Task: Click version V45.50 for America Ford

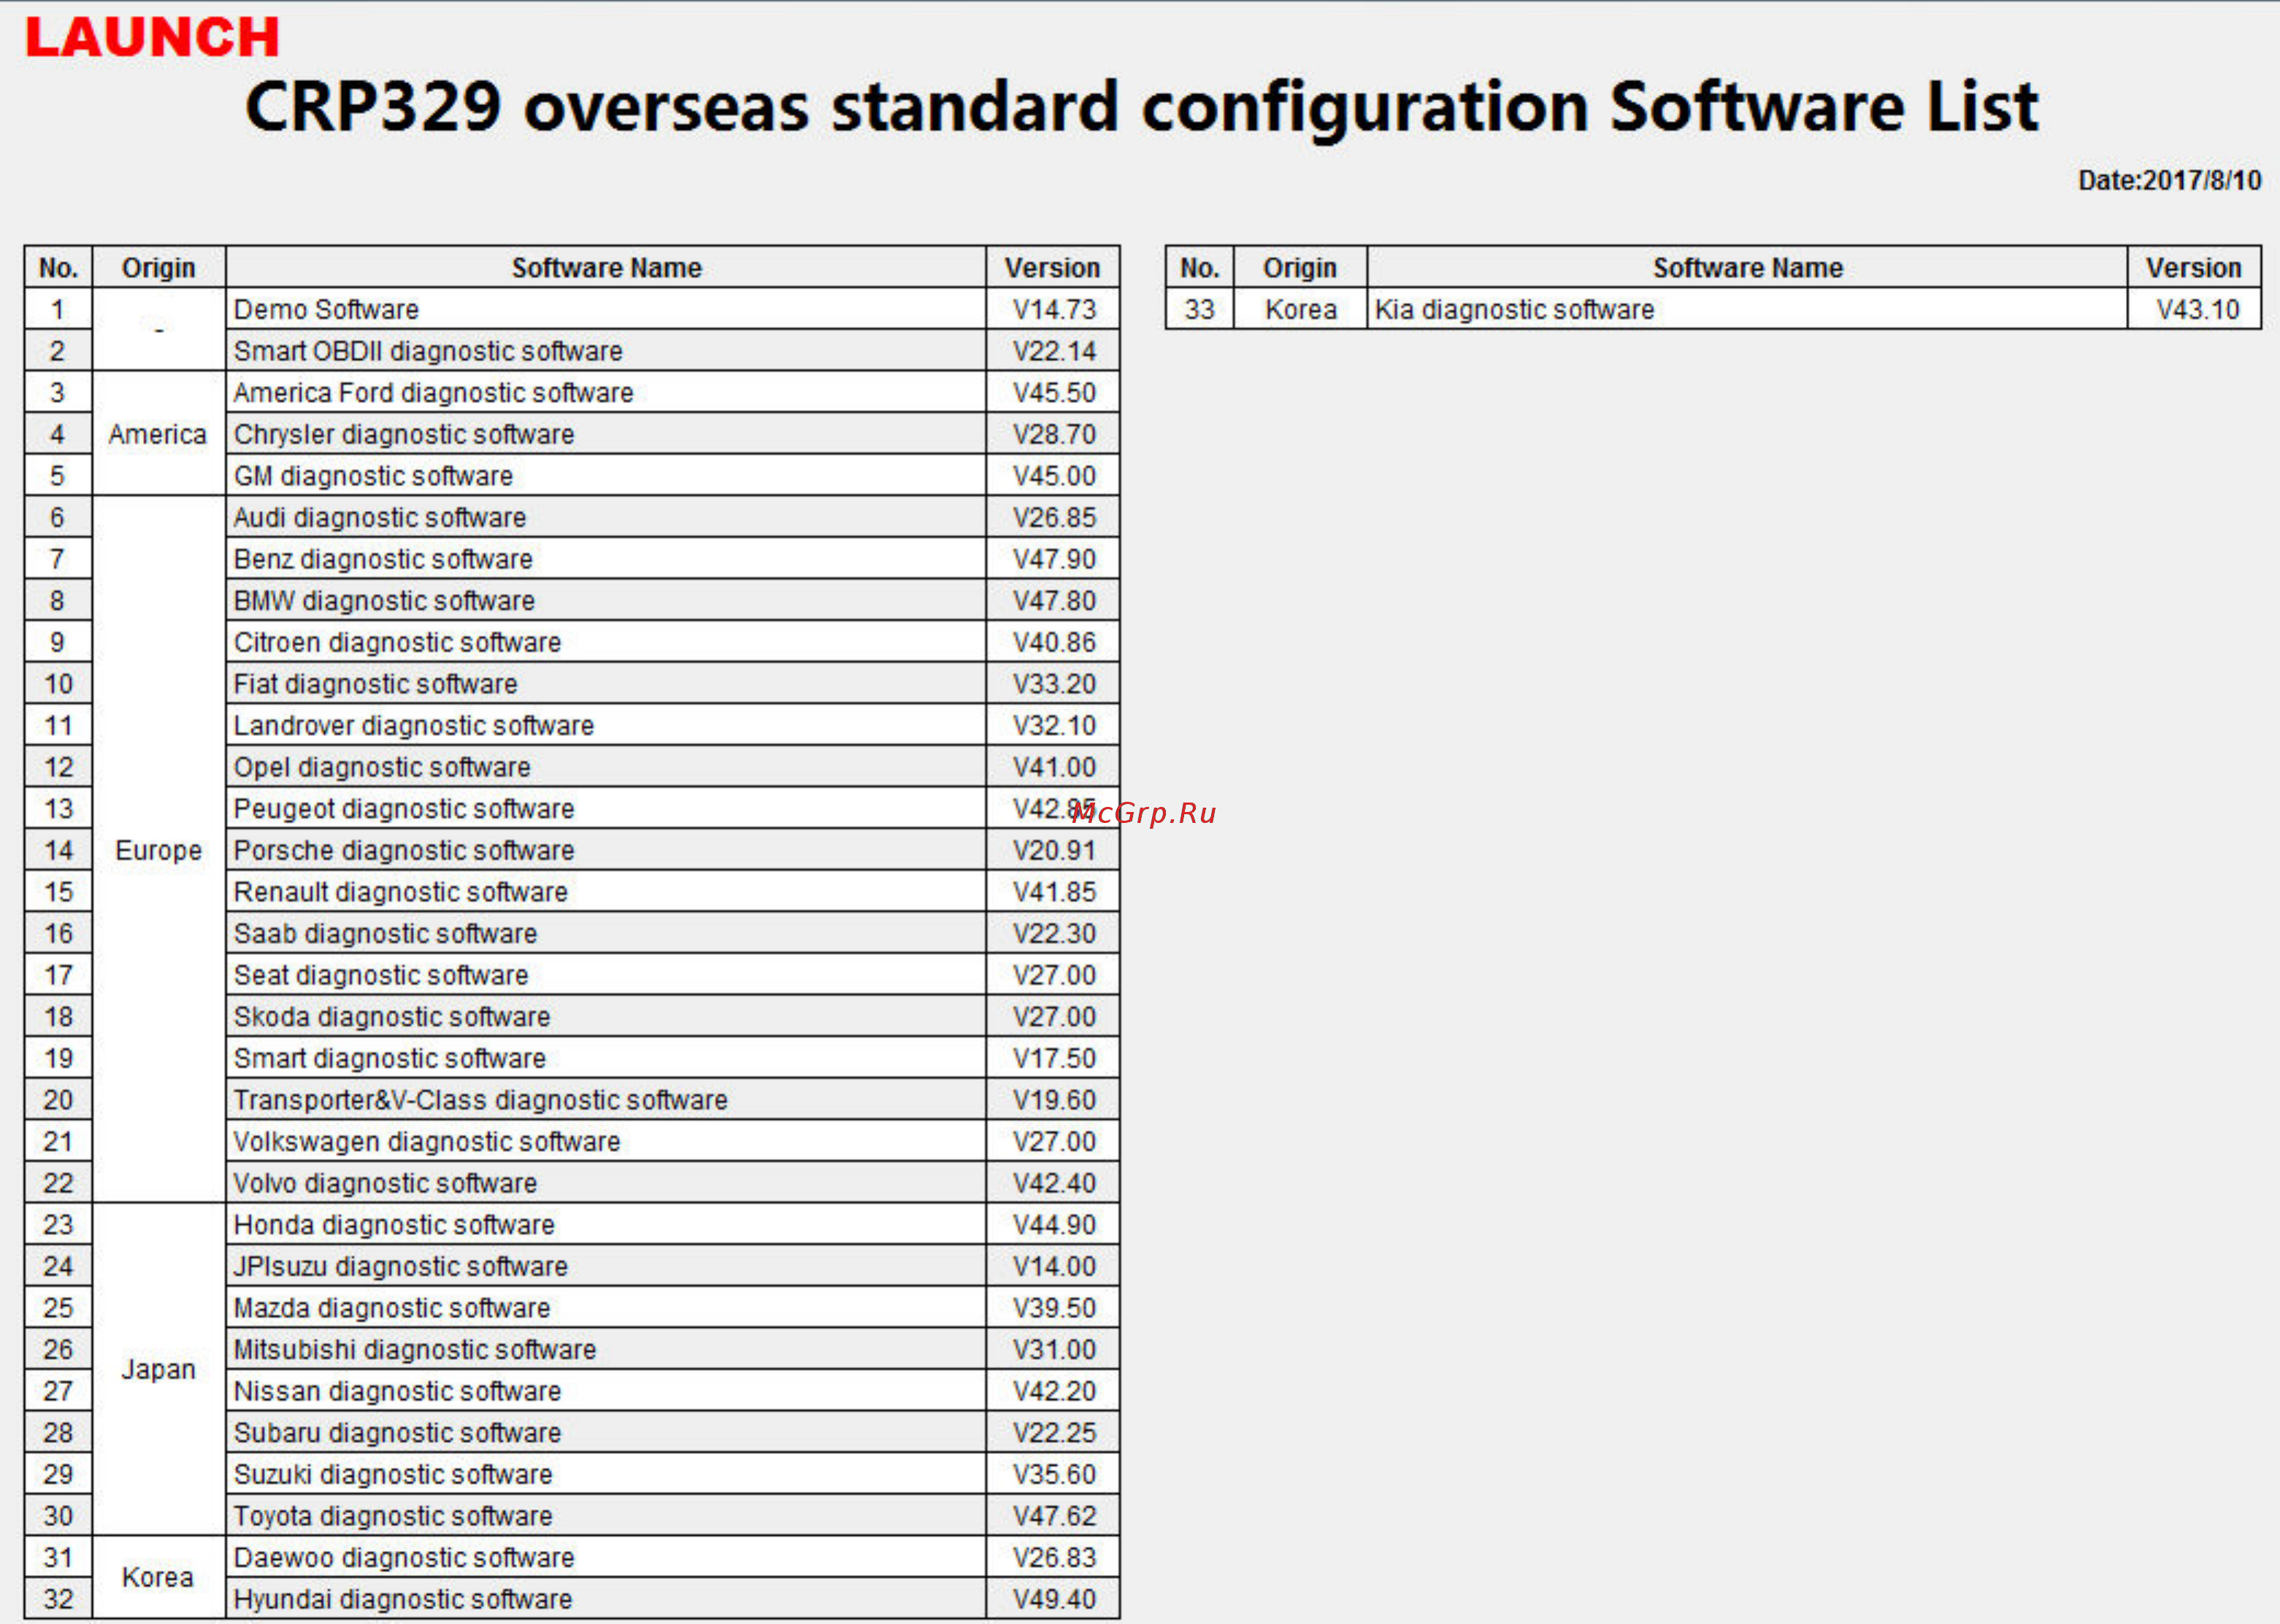Action: tap(1053, 393)
